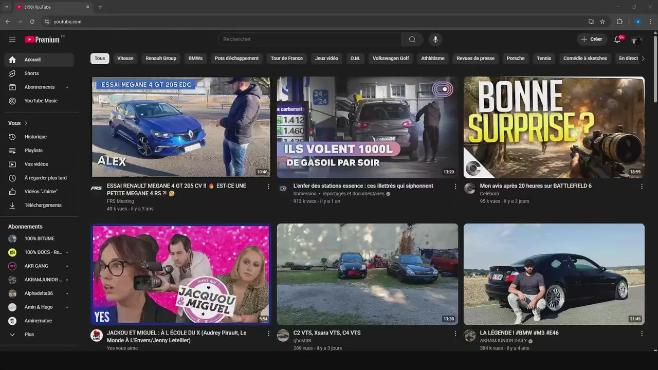Select the Renault Group filter chip
Screen dimensions: 658x370
pyautogui.click(x=161, y=59)
